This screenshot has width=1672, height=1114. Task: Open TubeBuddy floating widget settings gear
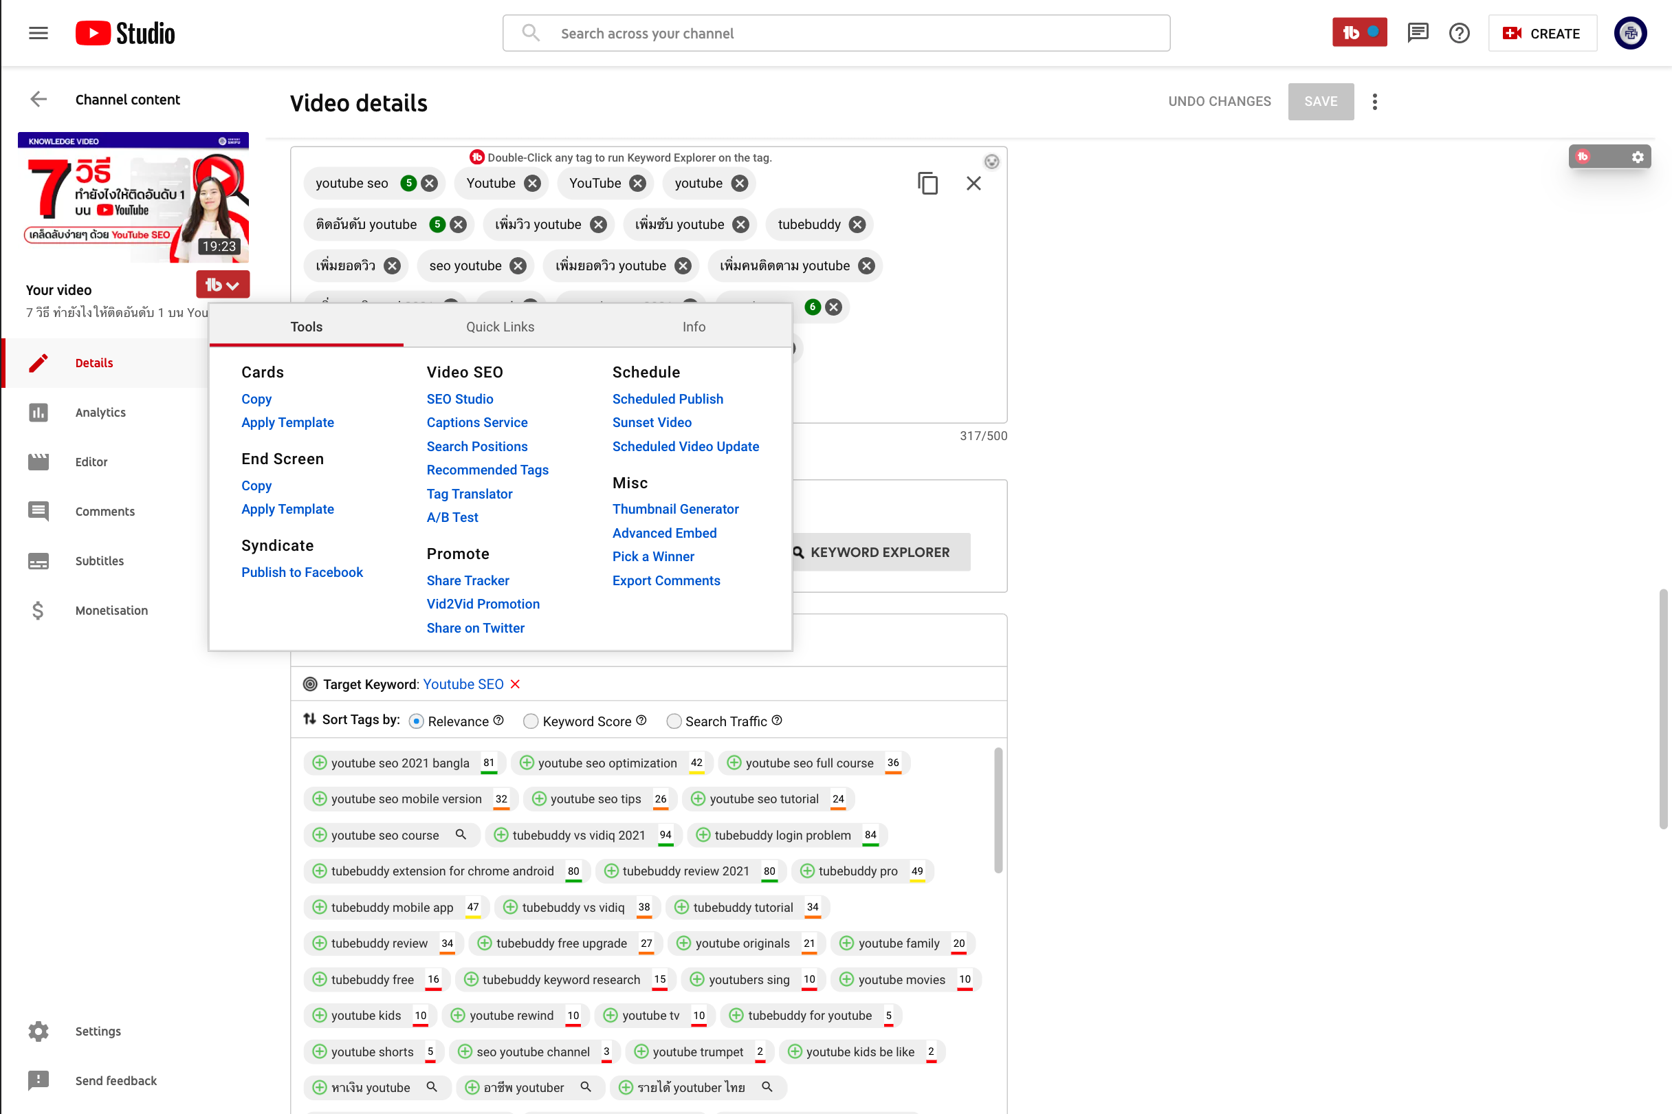pos(1637,157)
